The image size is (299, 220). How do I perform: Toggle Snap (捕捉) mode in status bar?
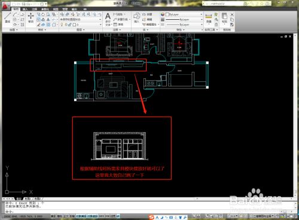53,216
